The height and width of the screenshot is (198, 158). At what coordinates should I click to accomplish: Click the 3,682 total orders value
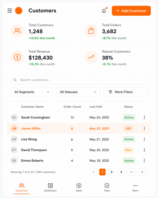pos(109,31)
